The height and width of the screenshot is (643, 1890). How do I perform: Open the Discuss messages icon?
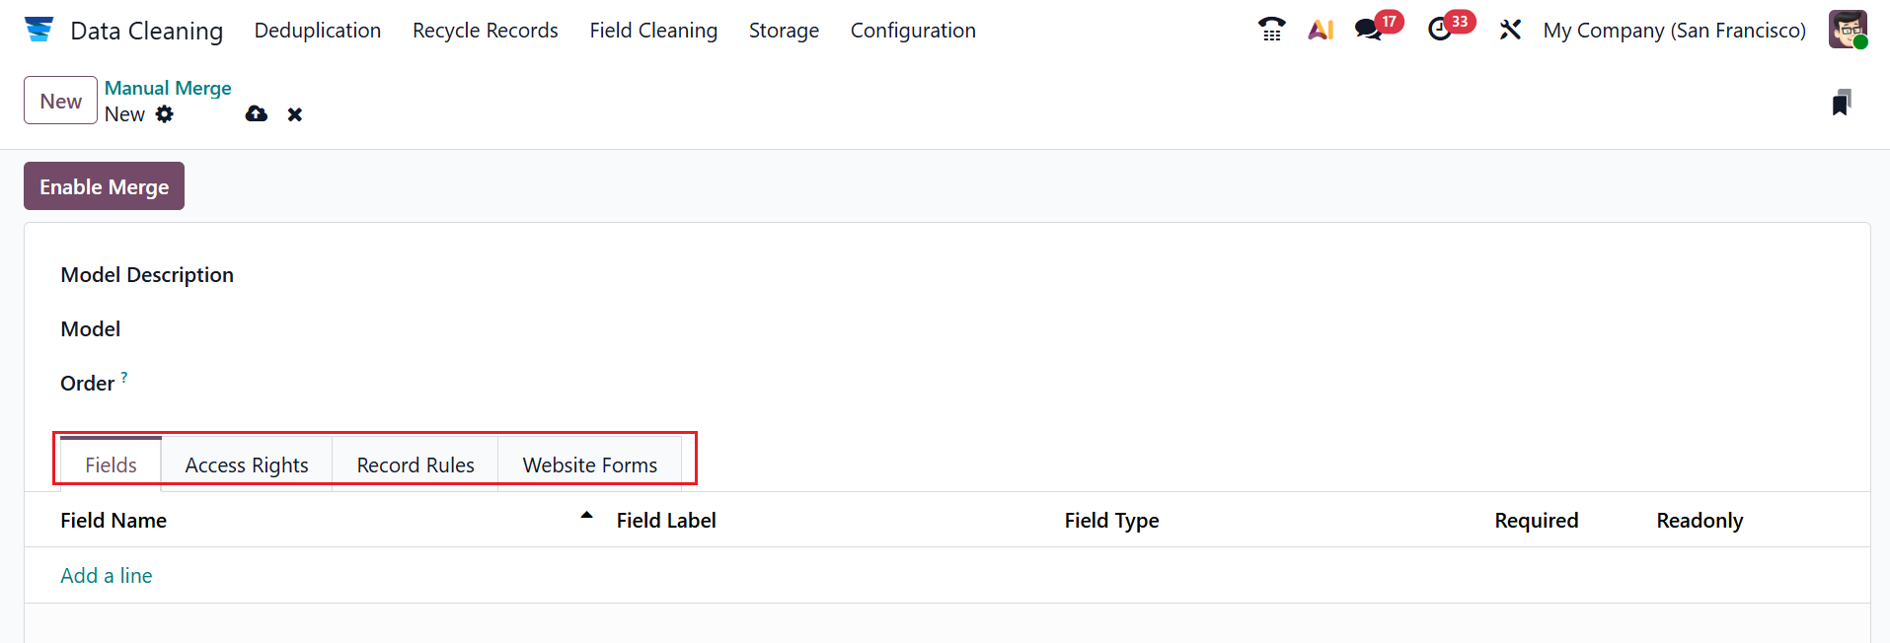tap(1369, 30)
